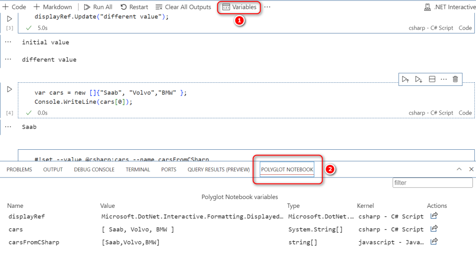Click the variables filter input box
The image size is (476, 255).
point(432,182)
